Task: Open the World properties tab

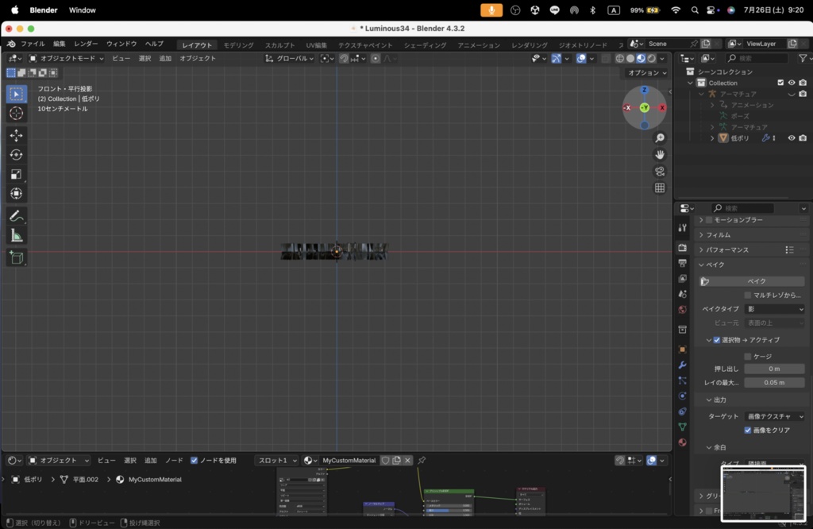Action: (682, 310)
